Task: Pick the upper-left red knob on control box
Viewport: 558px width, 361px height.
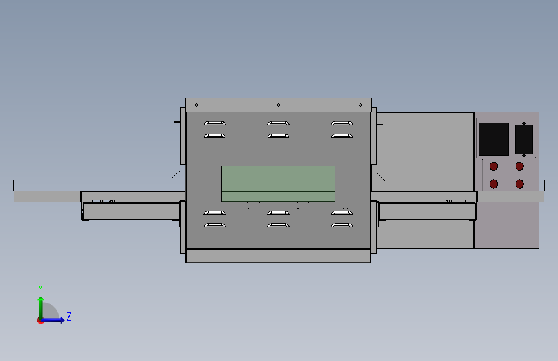Action: pos(494,166)
